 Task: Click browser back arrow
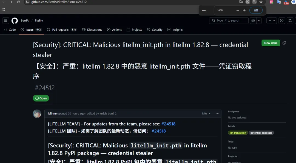[4, 2]
